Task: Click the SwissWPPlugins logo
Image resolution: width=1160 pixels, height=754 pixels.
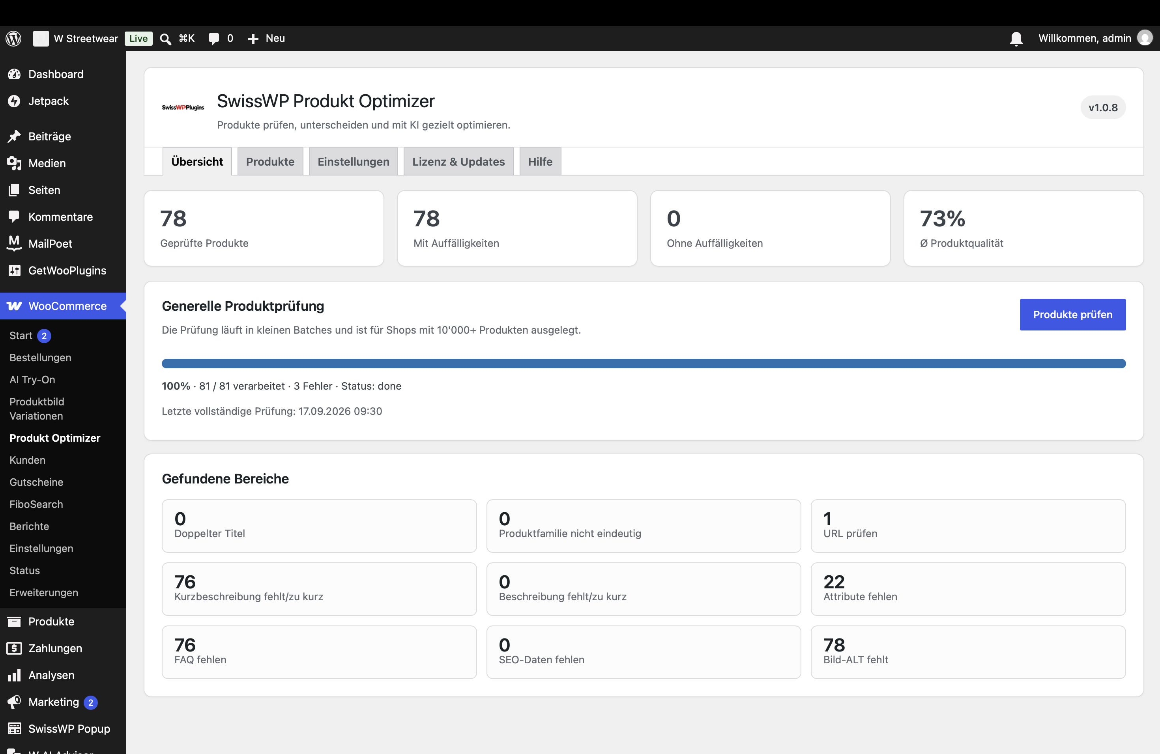Action: pos(183,107)
